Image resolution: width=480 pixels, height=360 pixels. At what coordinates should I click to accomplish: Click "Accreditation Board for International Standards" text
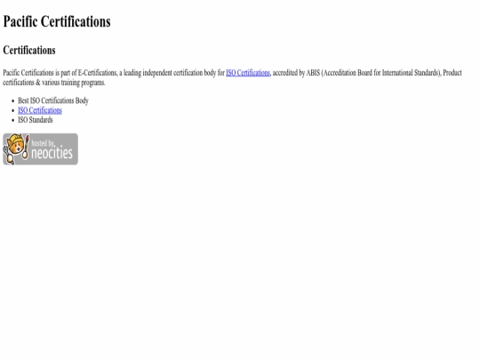381,73
